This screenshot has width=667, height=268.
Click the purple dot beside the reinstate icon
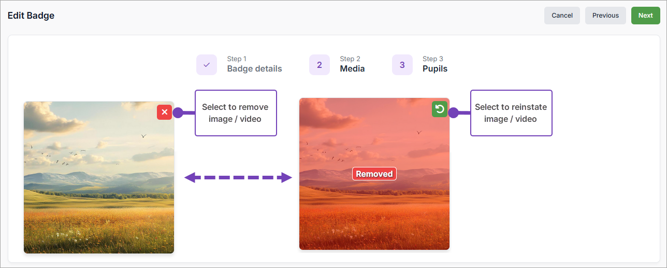(453, 113)
